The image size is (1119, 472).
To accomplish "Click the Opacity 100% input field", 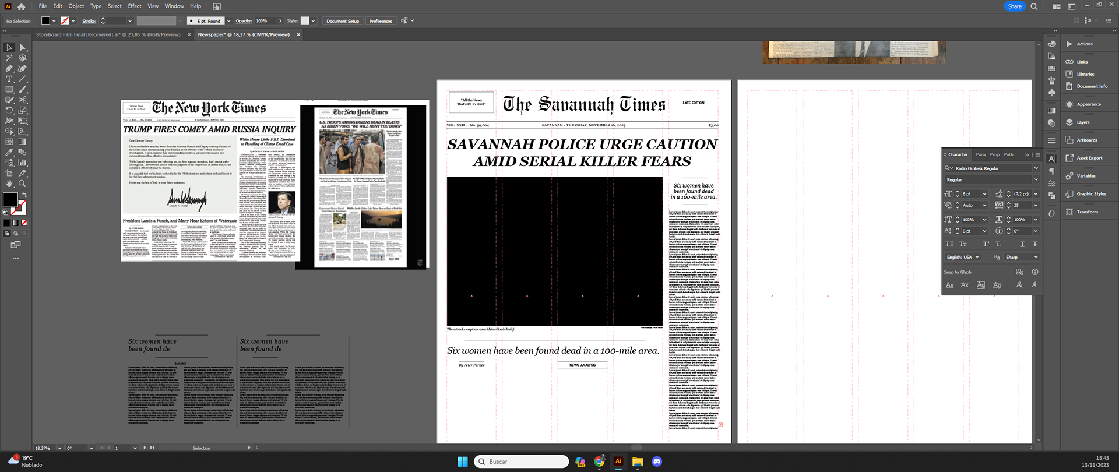I will click(x=264, y=21).
